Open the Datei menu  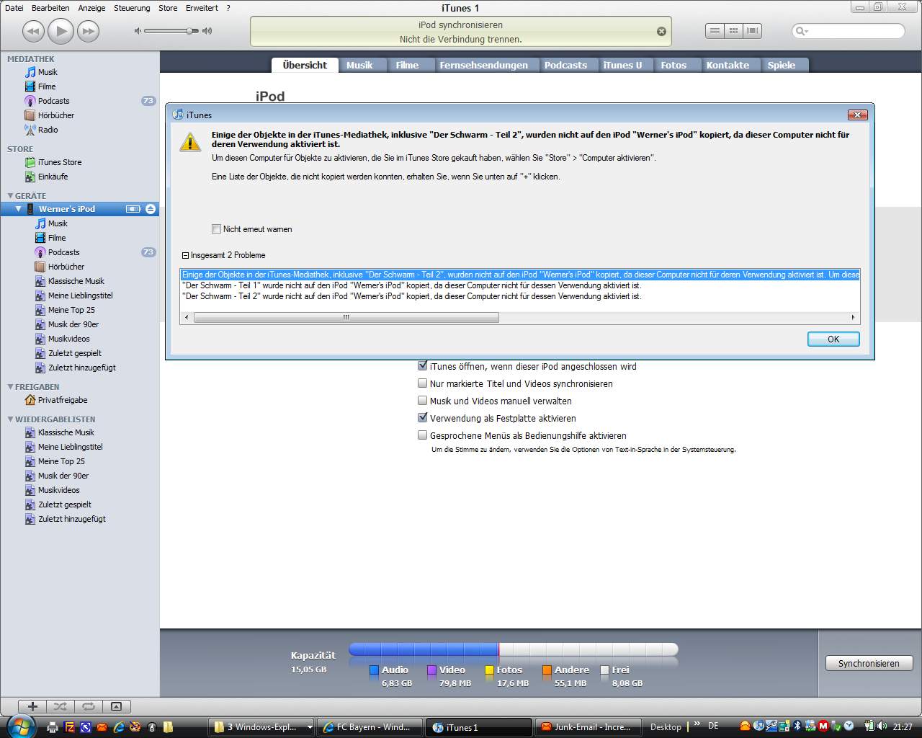click(14, 8)
